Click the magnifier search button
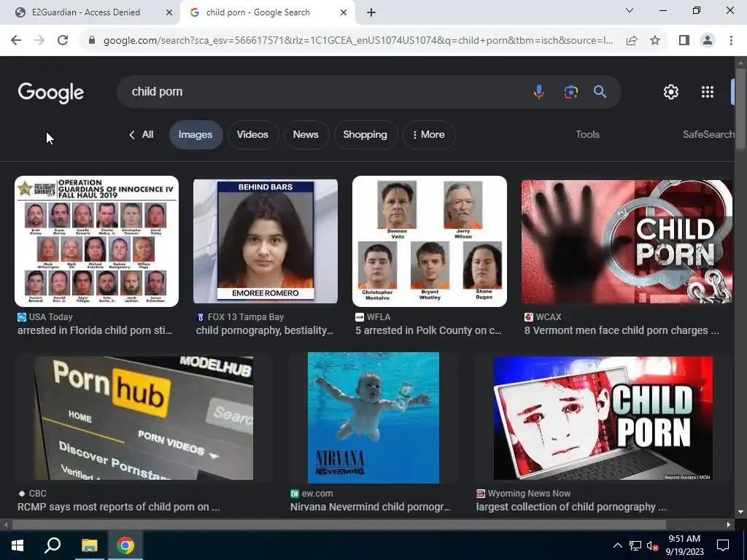Viewport: 747px width, 560px height. pyautogui.click(x=600, y=91)
